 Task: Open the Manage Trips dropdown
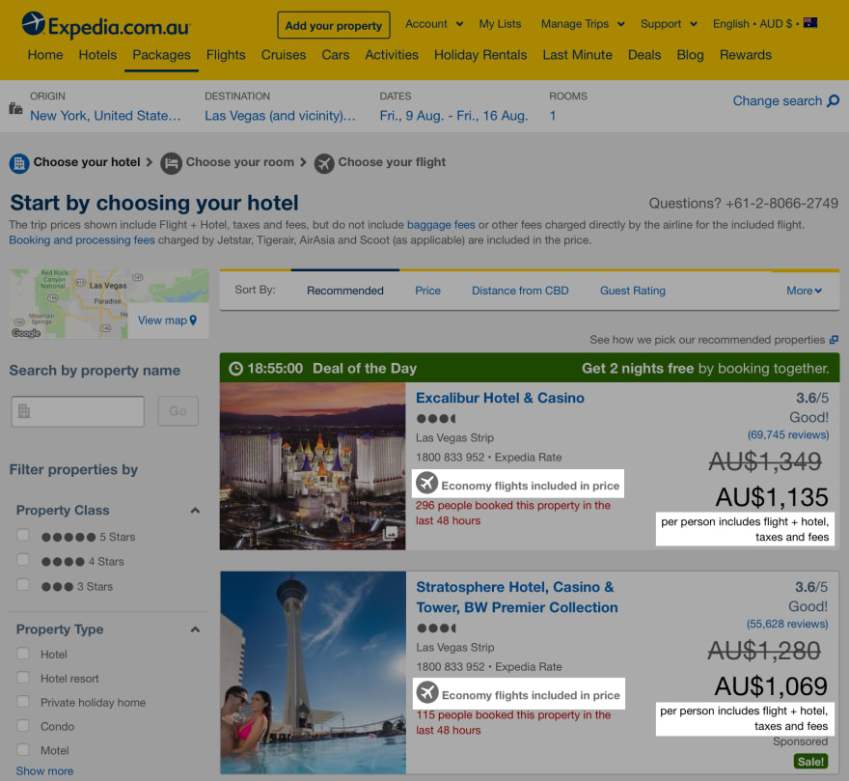(583, 24)
